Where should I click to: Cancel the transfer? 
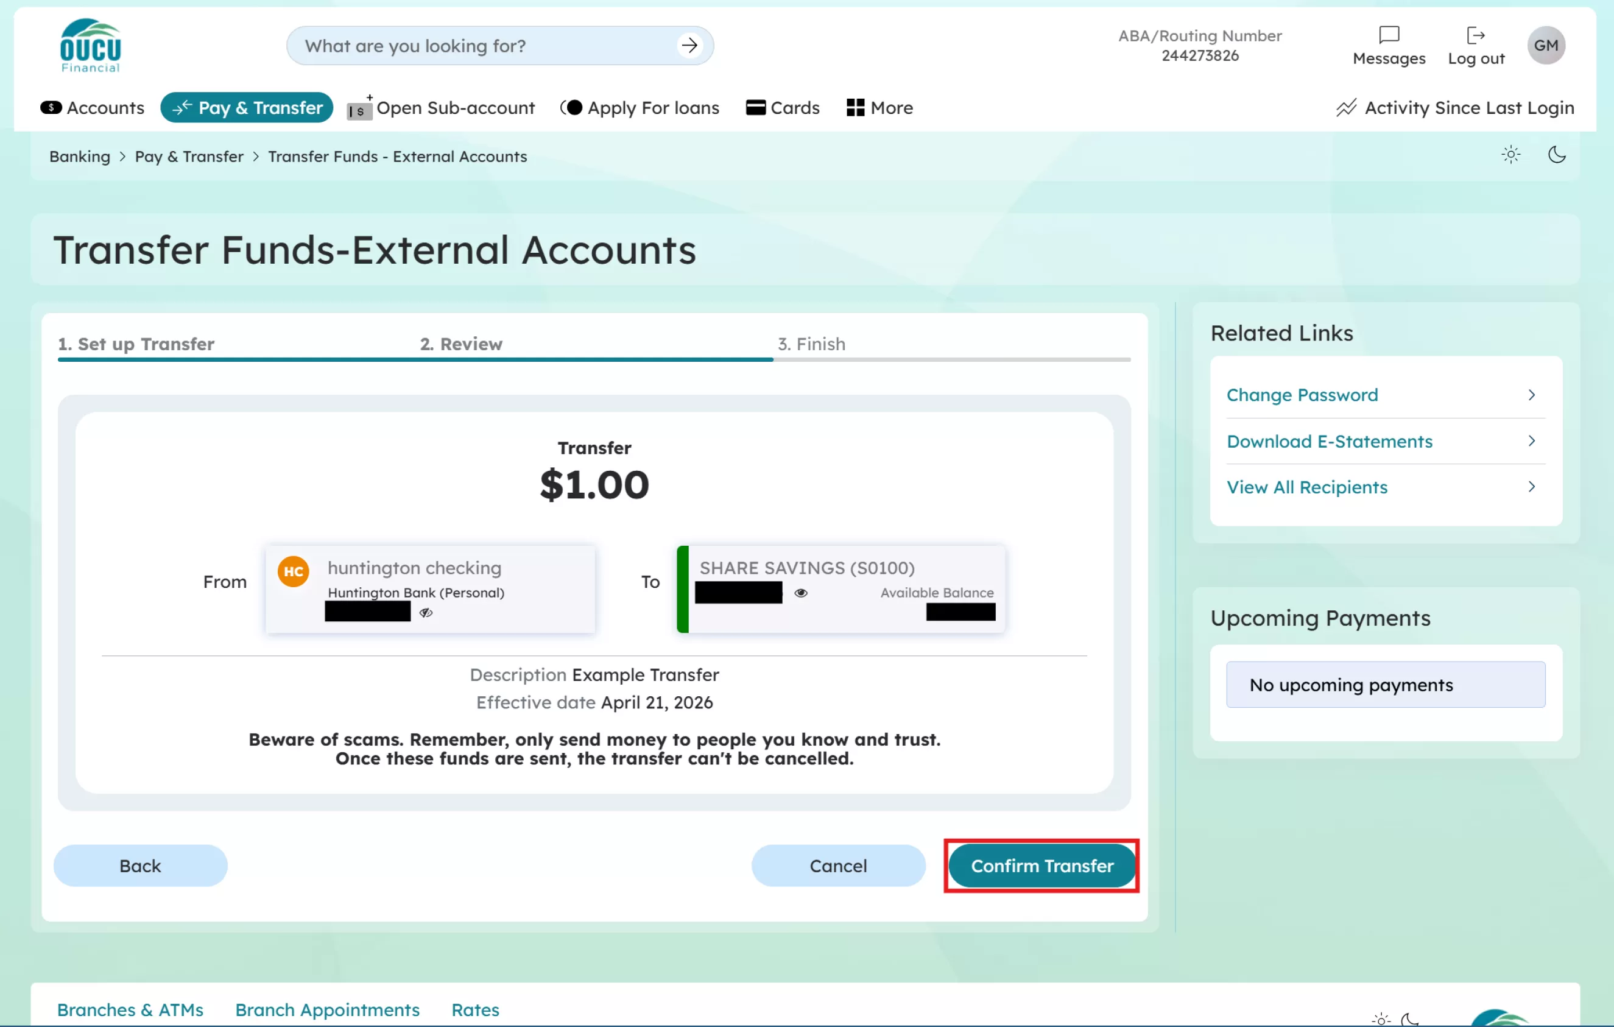coord(839,866)
